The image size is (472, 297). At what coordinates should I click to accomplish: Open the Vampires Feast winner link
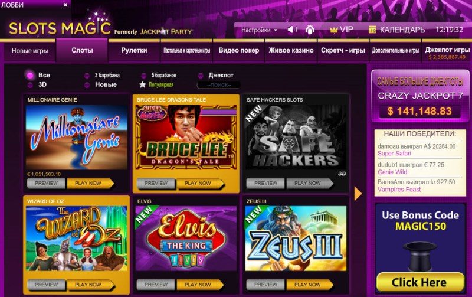(399, 189)
